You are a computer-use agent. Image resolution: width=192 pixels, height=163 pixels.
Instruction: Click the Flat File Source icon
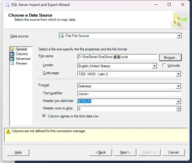tap(62, 36)
